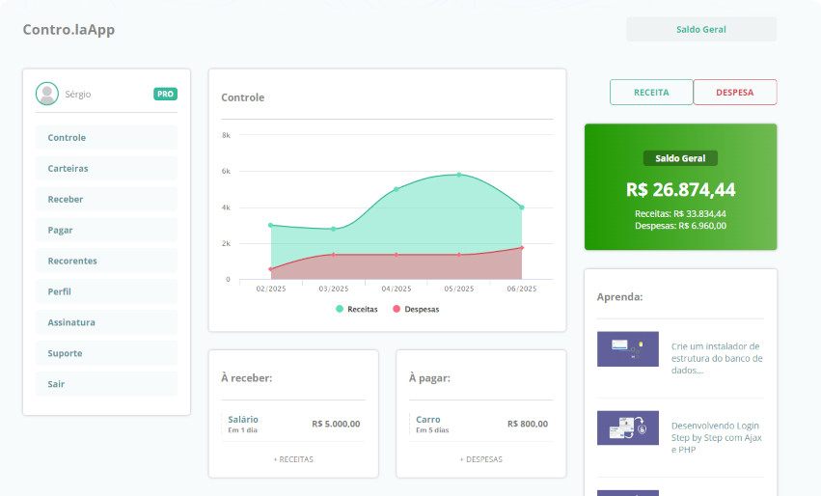Click the Receitas data point at 05/2025

click(459, 175)
